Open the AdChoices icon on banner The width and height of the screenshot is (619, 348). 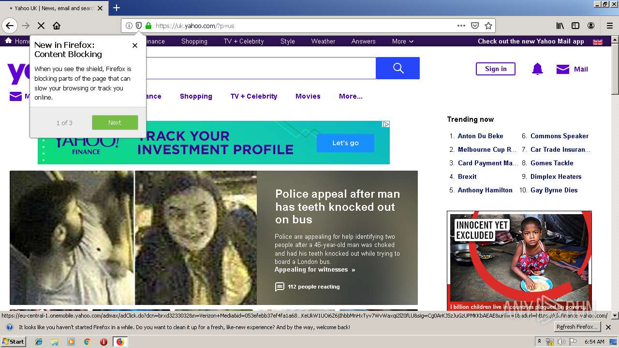pos(386,124)
